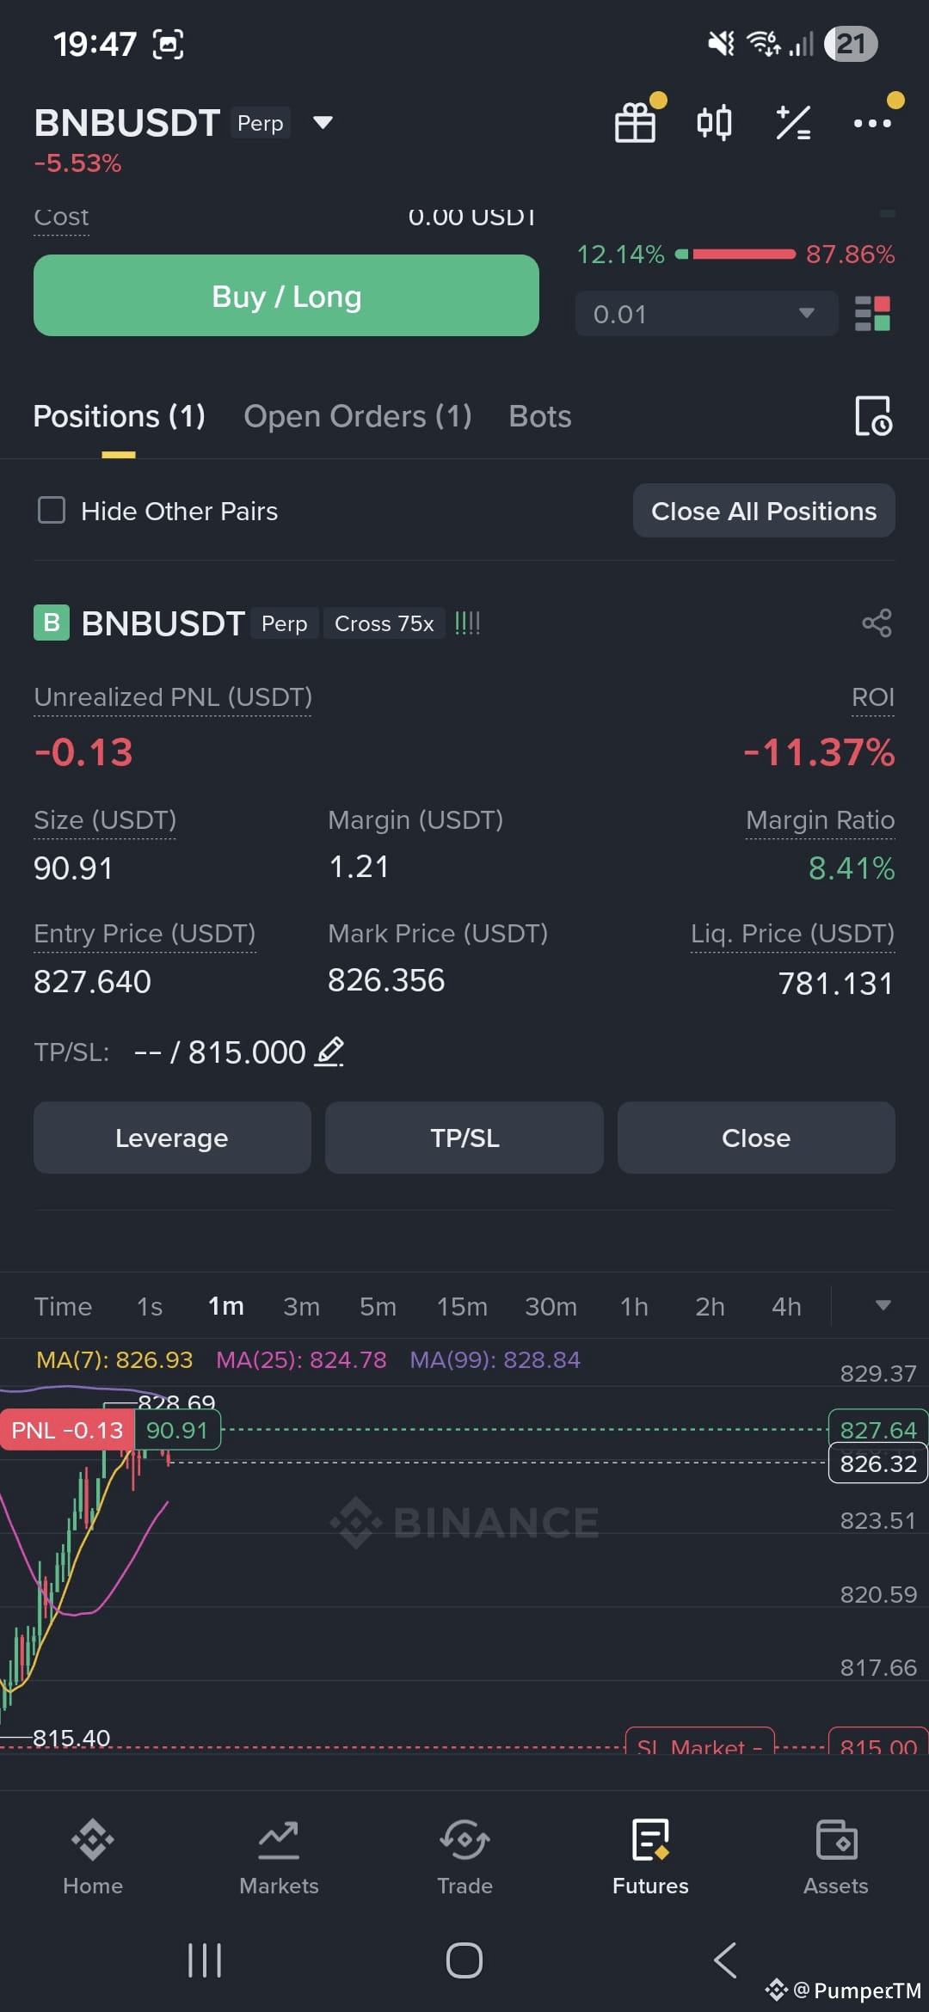This screenshot has width=929, height=2012.
Task: Select the 5m chart interval
Action: click(x=378, y=1306)
